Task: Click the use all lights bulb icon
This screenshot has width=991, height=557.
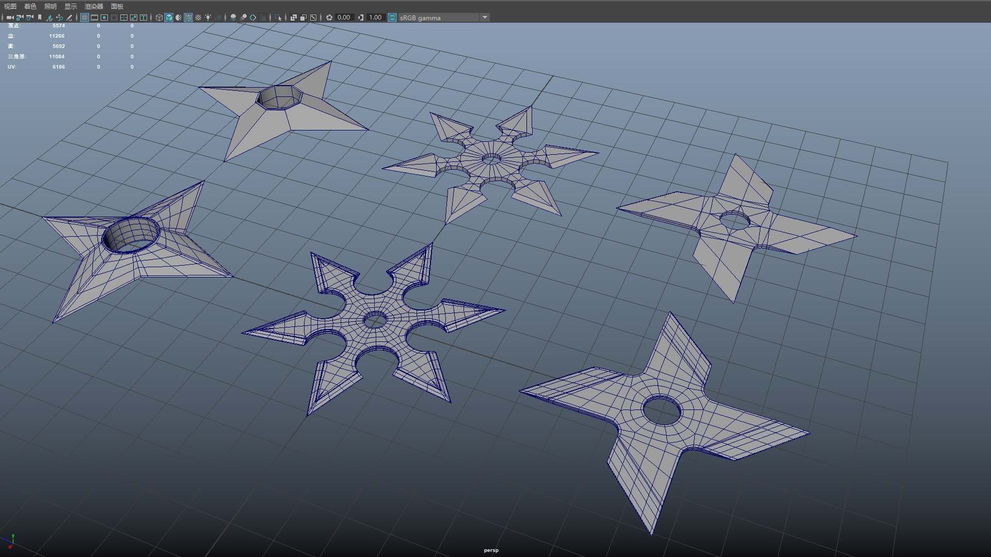Action: coord(208,18)
